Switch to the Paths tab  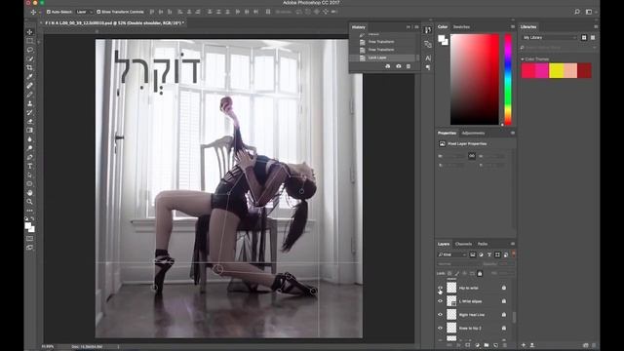[483, 244]
